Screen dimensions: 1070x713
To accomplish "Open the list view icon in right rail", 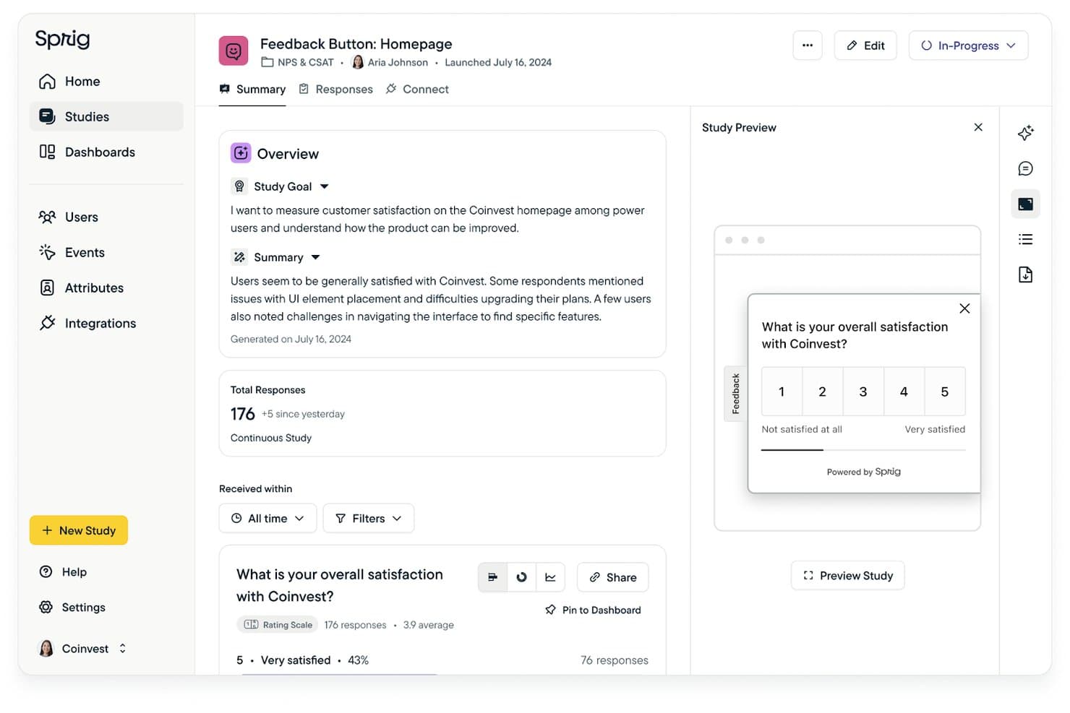I will click(1025, 239).
